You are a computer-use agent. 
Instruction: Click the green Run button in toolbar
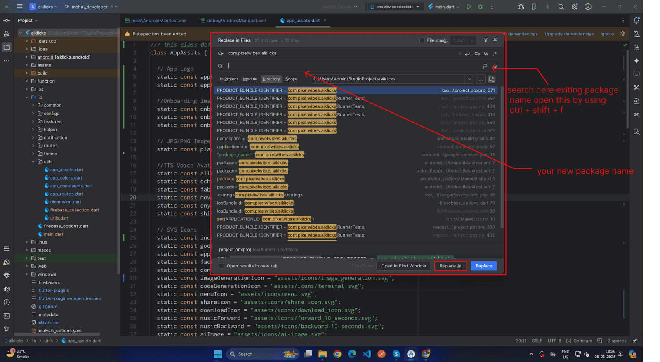[469, 7]
